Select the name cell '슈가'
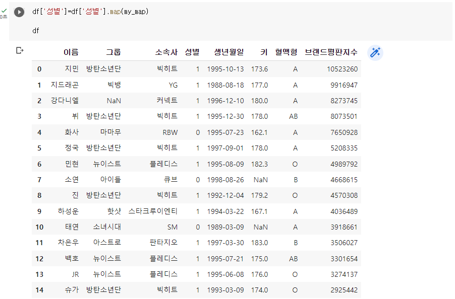Viewport: 455px width, 299px height. click(72, 289)
